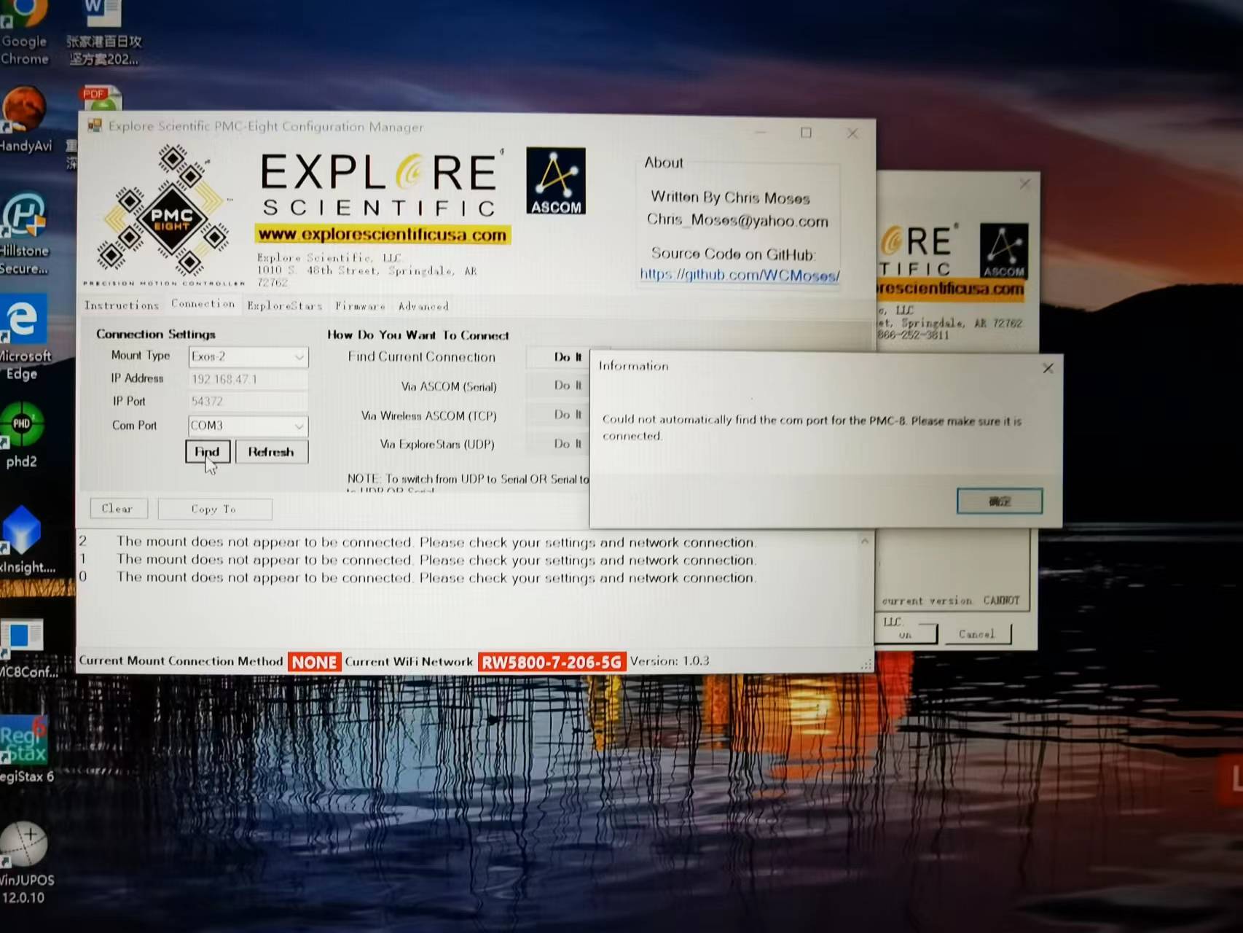
Task: Click the IP Address input field
Action: pos(248,379)
